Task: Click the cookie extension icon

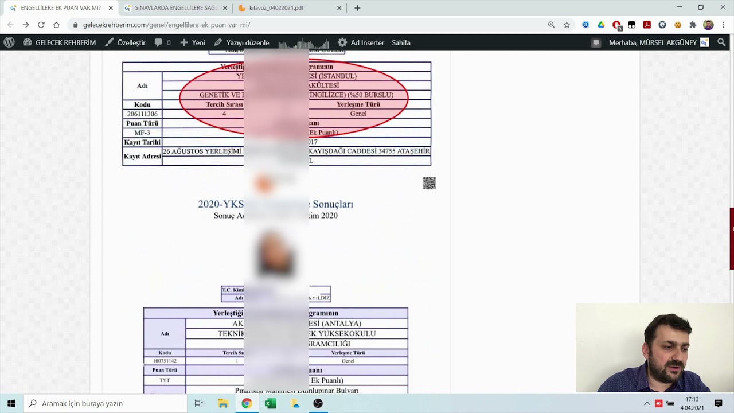Action: tap(677, 25)
